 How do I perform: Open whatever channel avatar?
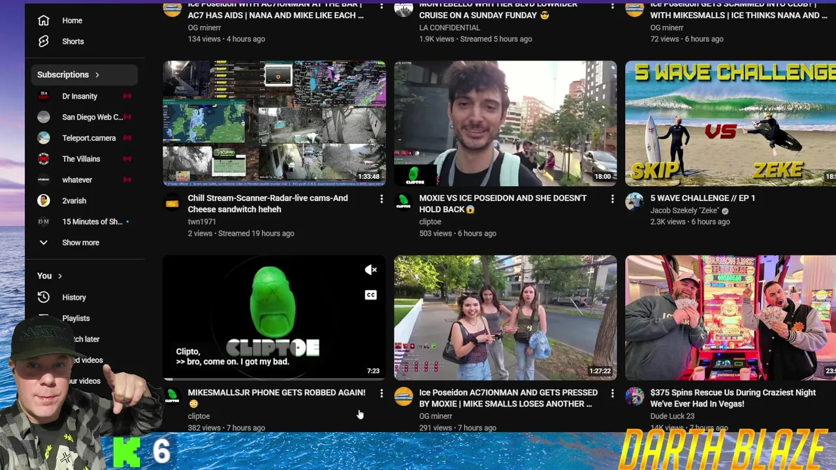tap(44, 180)
